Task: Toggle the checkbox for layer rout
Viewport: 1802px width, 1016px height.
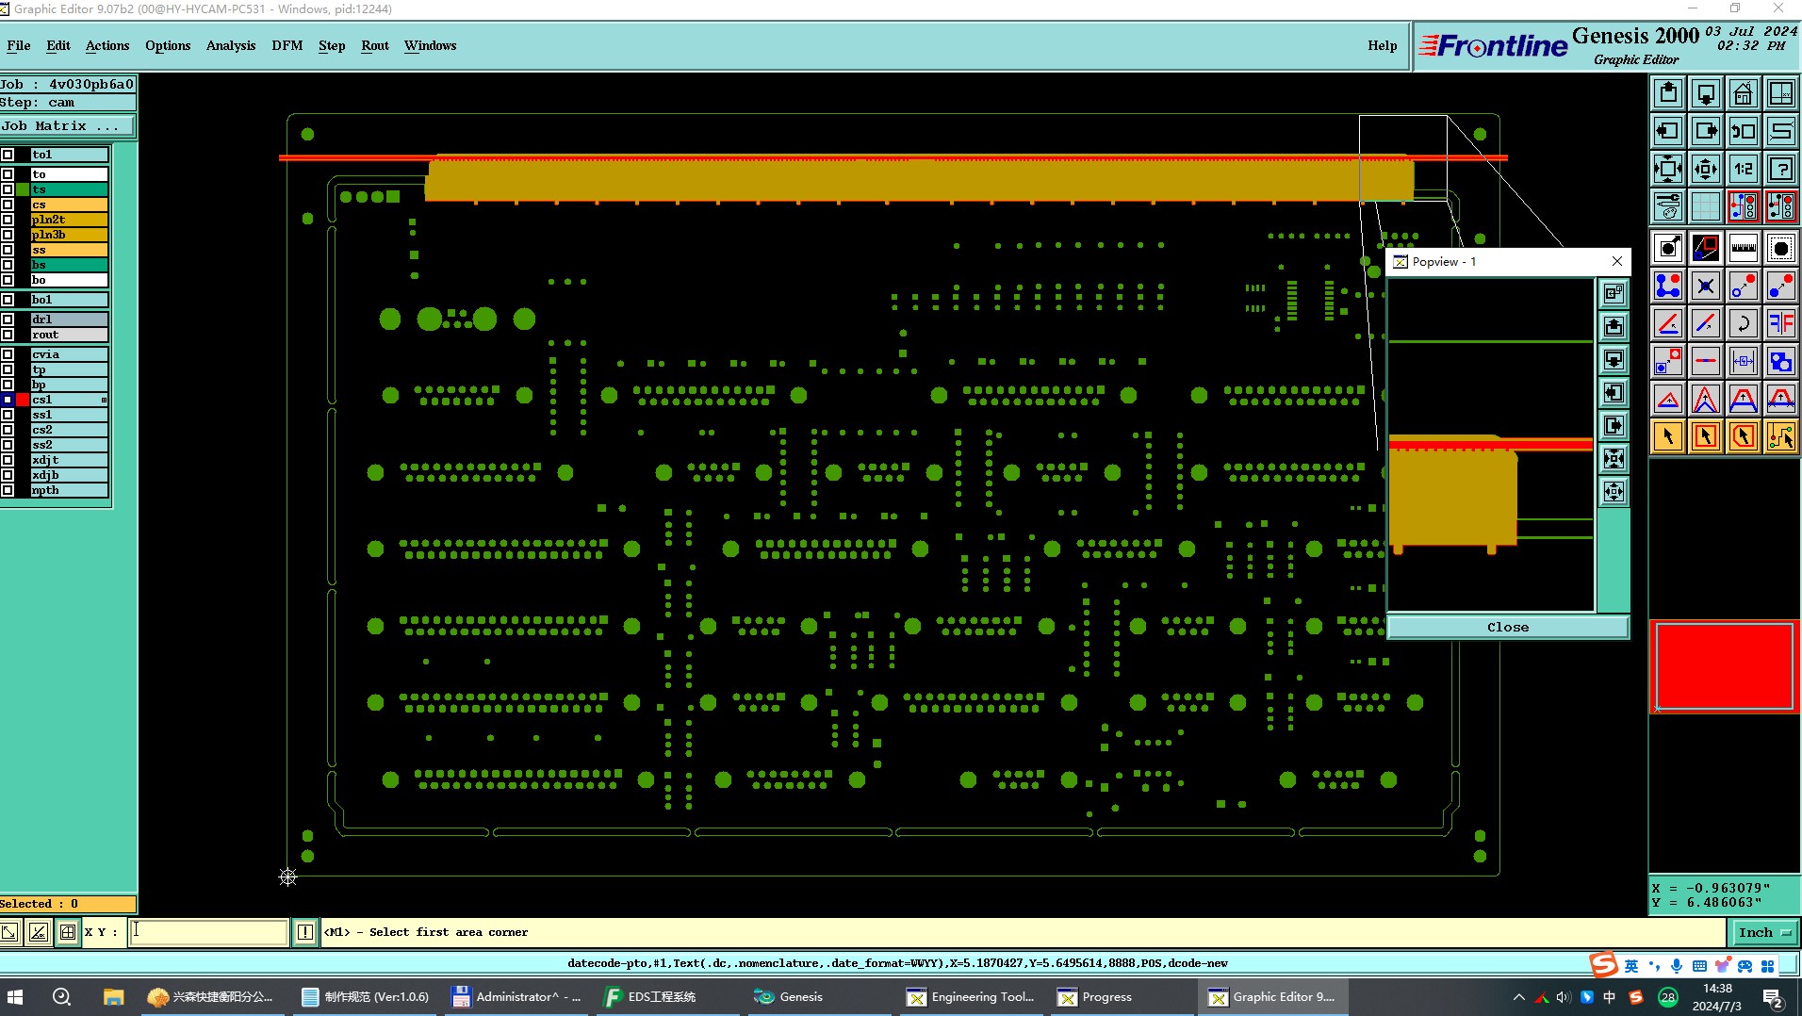Action: pyautogui.click(x=8, y=335)
